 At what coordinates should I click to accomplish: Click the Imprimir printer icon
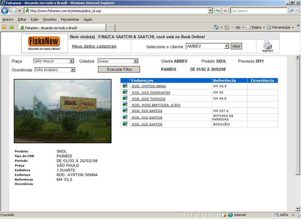[x=268, y=46]
